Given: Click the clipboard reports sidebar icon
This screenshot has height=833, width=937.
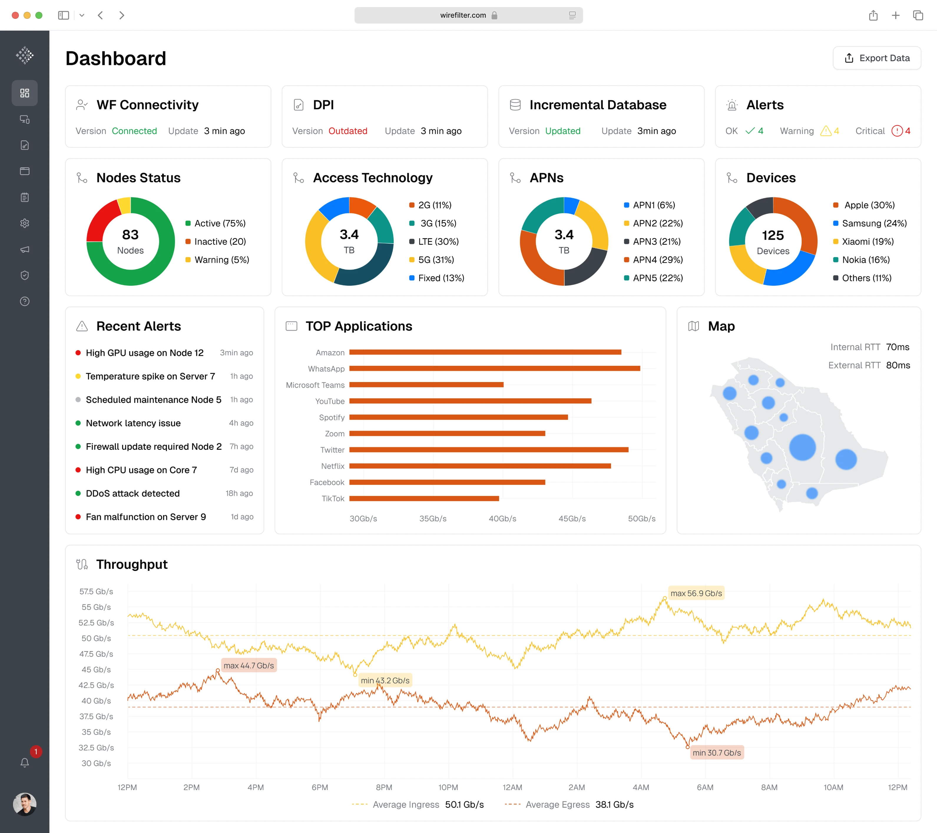Looking at the screenshot, I should click(25, 197).
